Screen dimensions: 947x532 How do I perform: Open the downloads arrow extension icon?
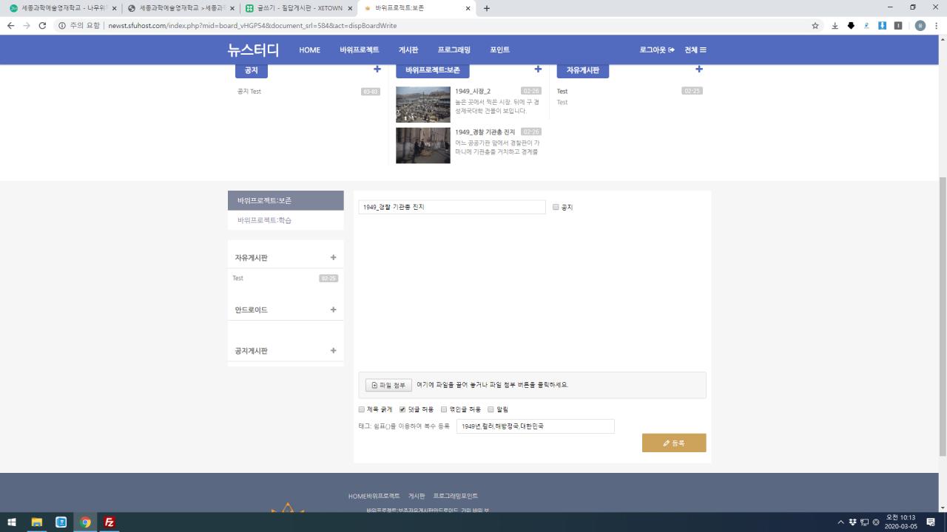[835, 25]
